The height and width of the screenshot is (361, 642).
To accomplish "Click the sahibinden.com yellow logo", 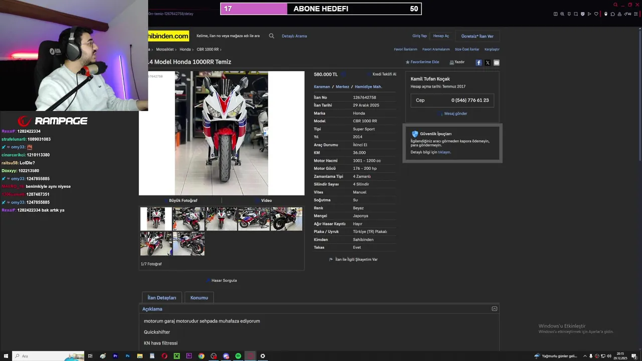I will pos(169,36).
